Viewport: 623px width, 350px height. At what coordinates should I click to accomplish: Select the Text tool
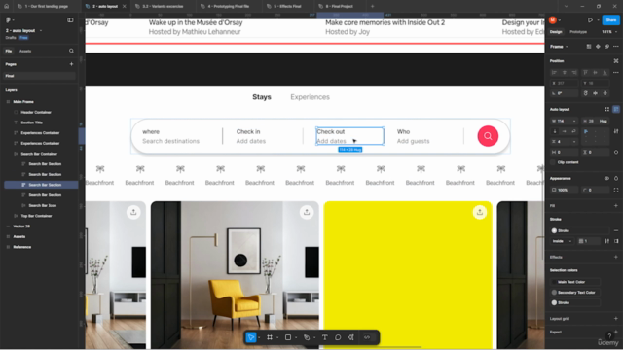click(324, 337)
